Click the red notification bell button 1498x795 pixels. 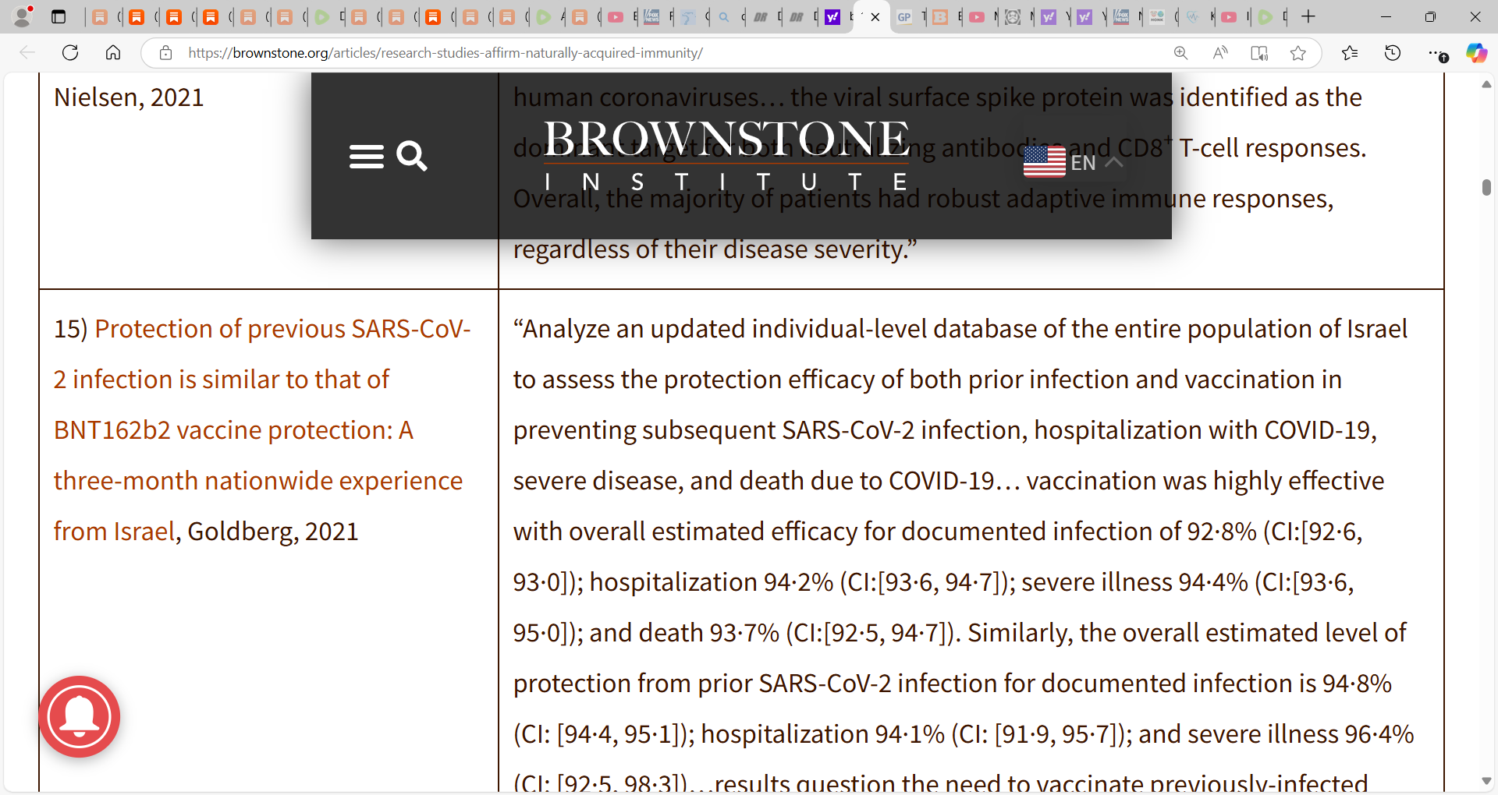pyautogui.click(x=80, y=716)
